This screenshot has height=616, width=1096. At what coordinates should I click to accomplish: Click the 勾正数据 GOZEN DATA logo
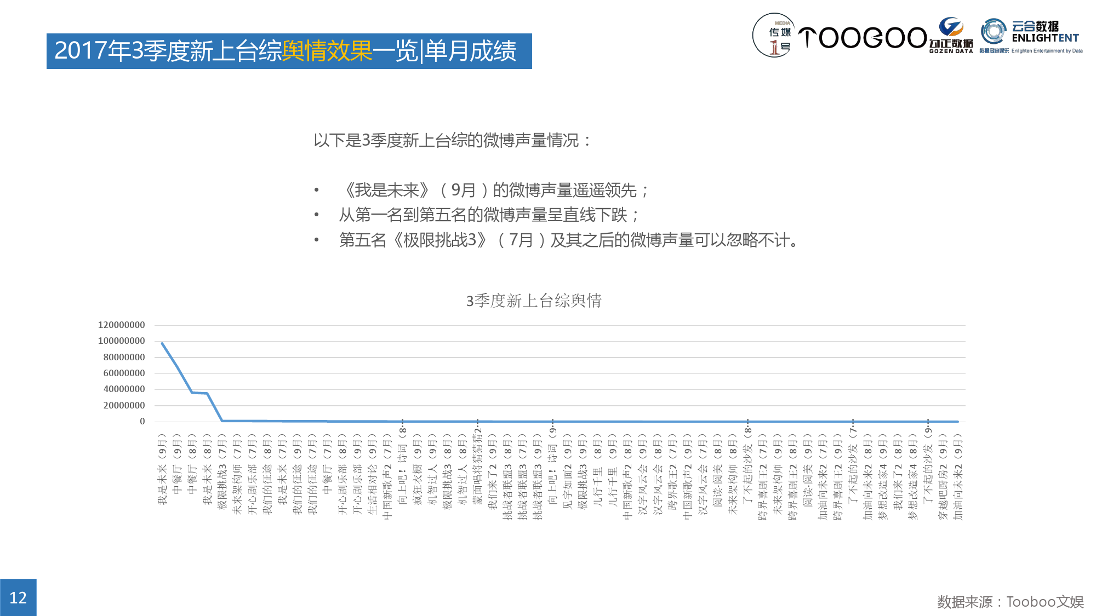pos(951,36)
